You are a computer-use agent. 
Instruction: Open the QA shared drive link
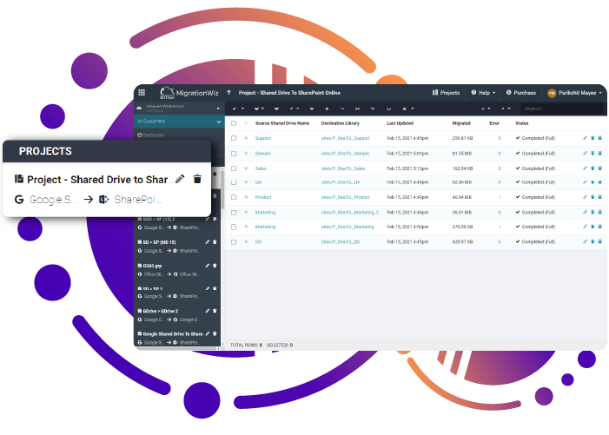coord(258,182)
